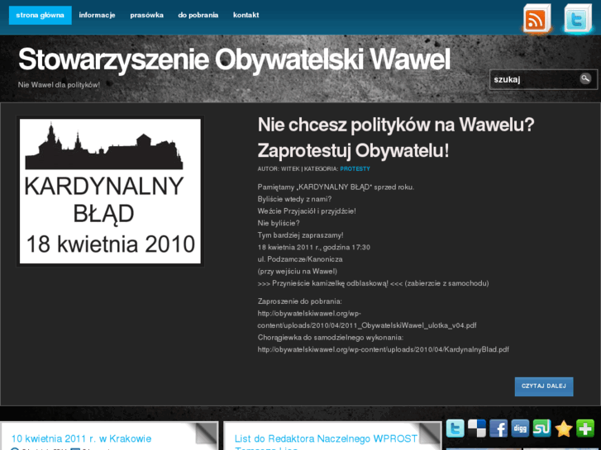Click tagline Nie Wawel dla polityków!
Image resolution: width=601 pixels, height=450 pixels.
59,85
